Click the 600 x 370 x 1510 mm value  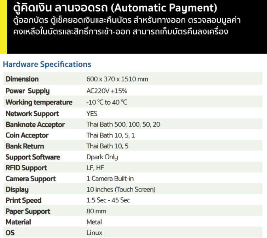click(117, 79)
